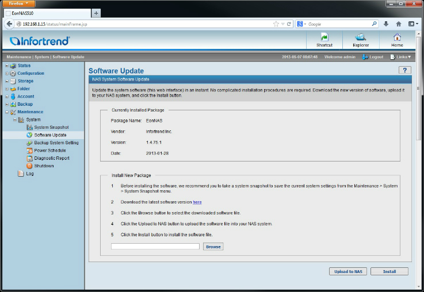Viewport: 424px width, 292px height.
Task: Click the Diagnostic Report icon
Action: tap(29, 158)
